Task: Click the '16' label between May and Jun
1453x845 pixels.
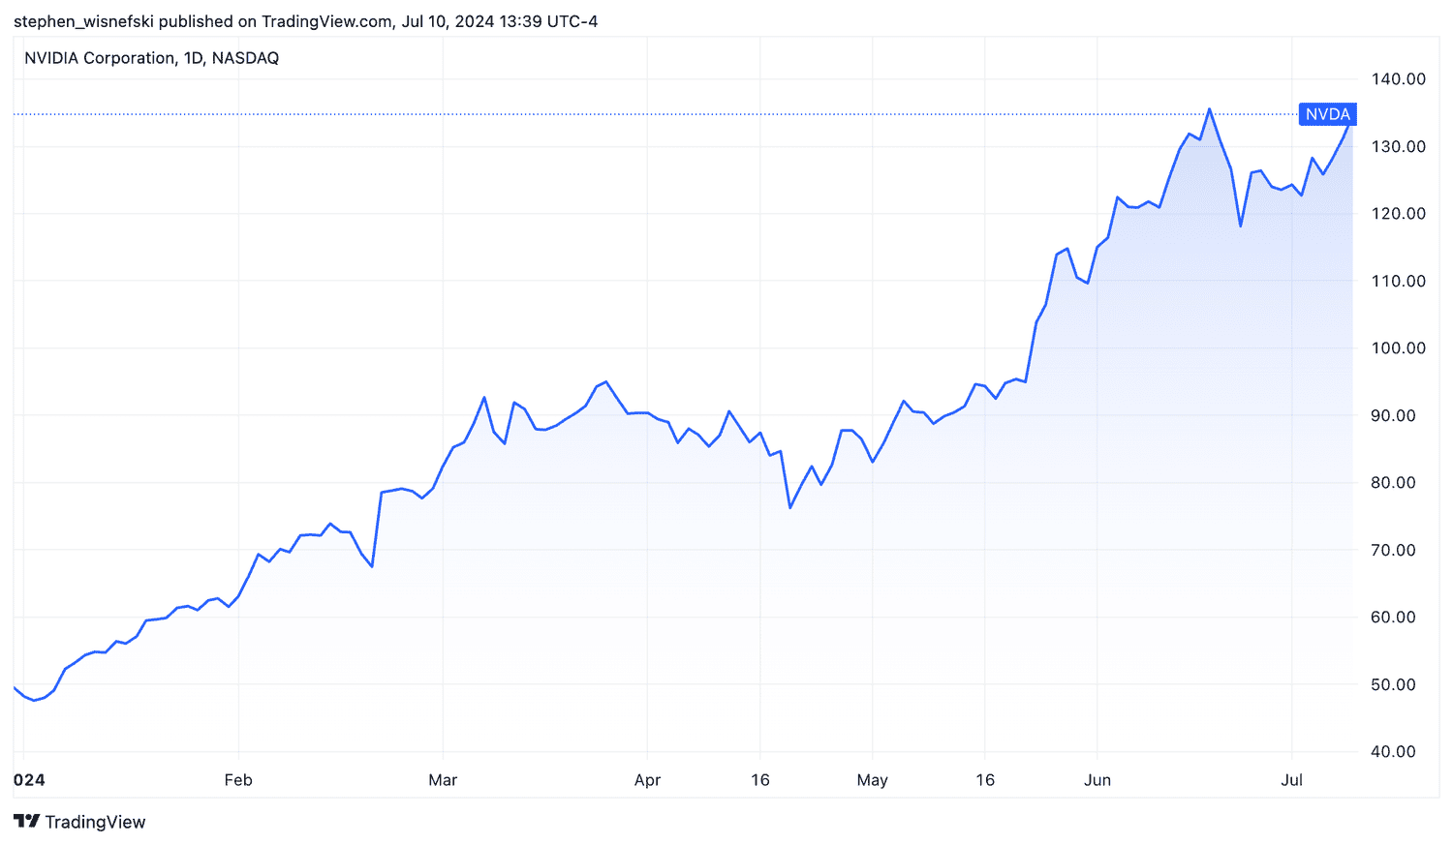Action: point(985,780)
